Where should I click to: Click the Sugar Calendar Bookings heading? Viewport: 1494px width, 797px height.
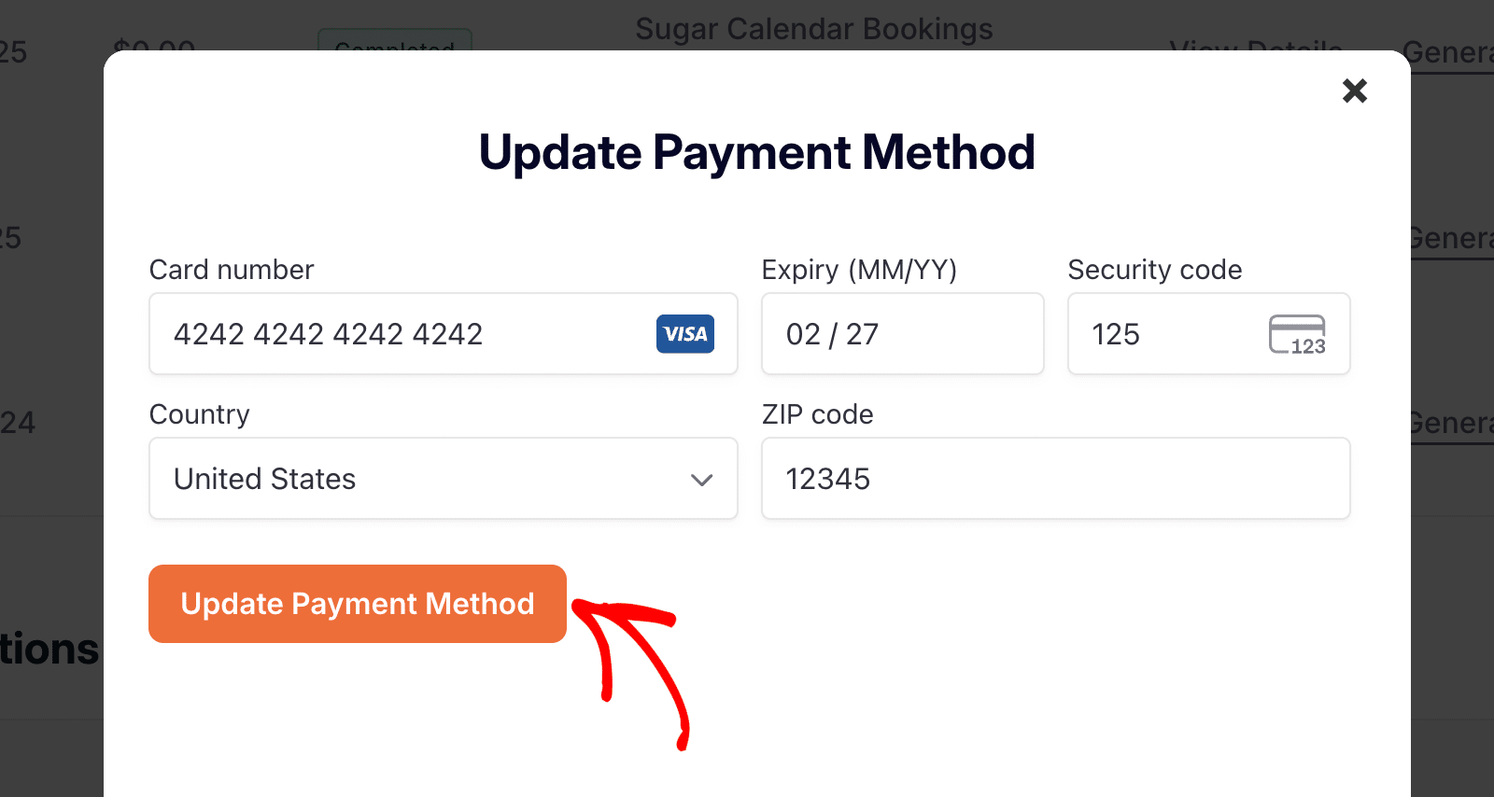(814, 28)
